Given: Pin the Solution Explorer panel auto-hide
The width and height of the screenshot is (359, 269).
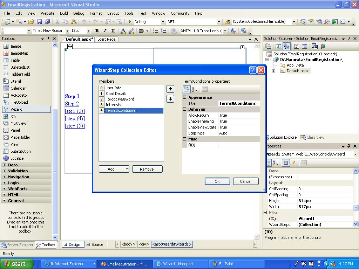Looking at the screenshot, I should click(349, 39).
